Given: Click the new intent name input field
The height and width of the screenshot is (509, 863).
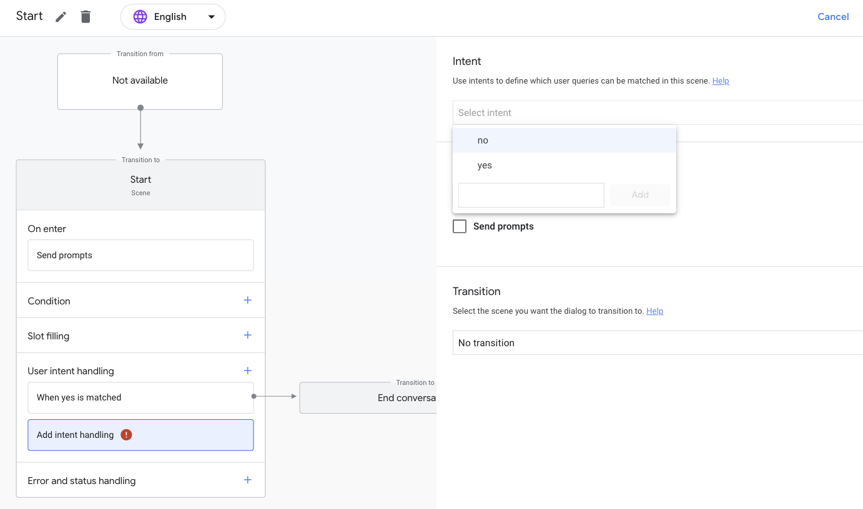Looking at the screenshot, I should [531, 195].
